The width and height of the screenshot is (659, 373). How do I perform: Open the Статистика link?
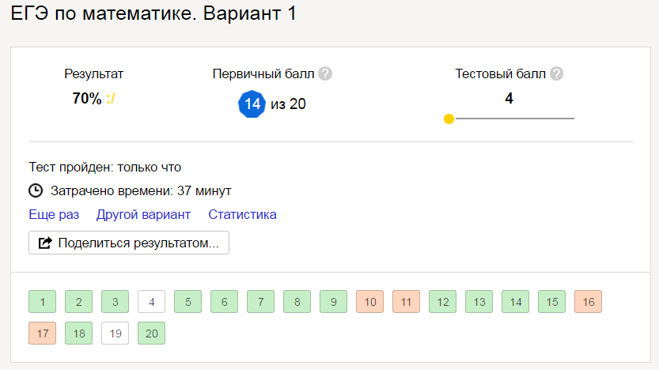tap(242, 215)
